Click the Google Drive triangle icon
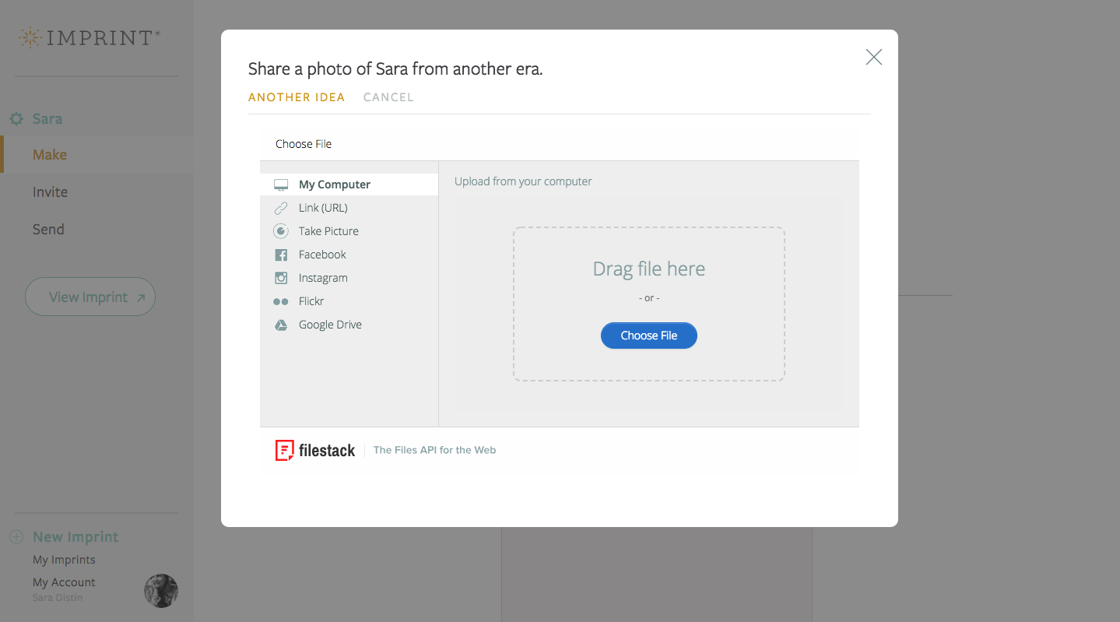Image resolution: width=1120 pixels, height=622 pixels. [281, 325]
